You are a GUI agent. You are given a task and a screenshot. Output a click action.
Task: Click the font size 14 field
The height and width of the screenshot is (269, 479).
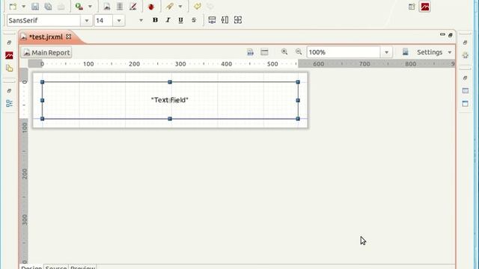coord(103,20)
